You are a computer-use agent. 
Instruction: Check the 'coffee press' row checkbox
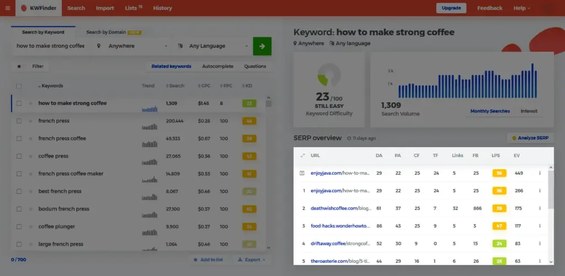(19, 156)
